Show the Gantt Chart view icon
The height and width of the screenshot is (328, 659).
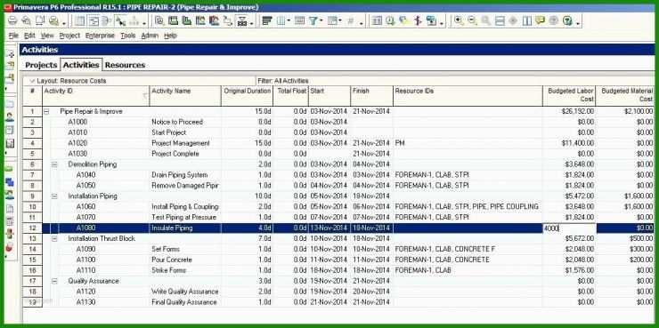point(94,20)
